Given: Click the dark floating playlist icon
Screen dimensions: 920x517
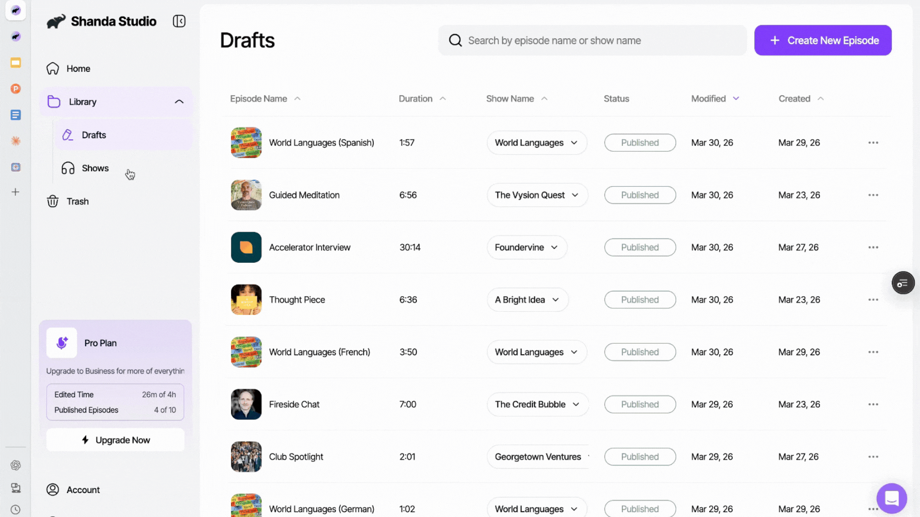Looking at the screenshot, I should pyautogui.click(x=903, y=283).
